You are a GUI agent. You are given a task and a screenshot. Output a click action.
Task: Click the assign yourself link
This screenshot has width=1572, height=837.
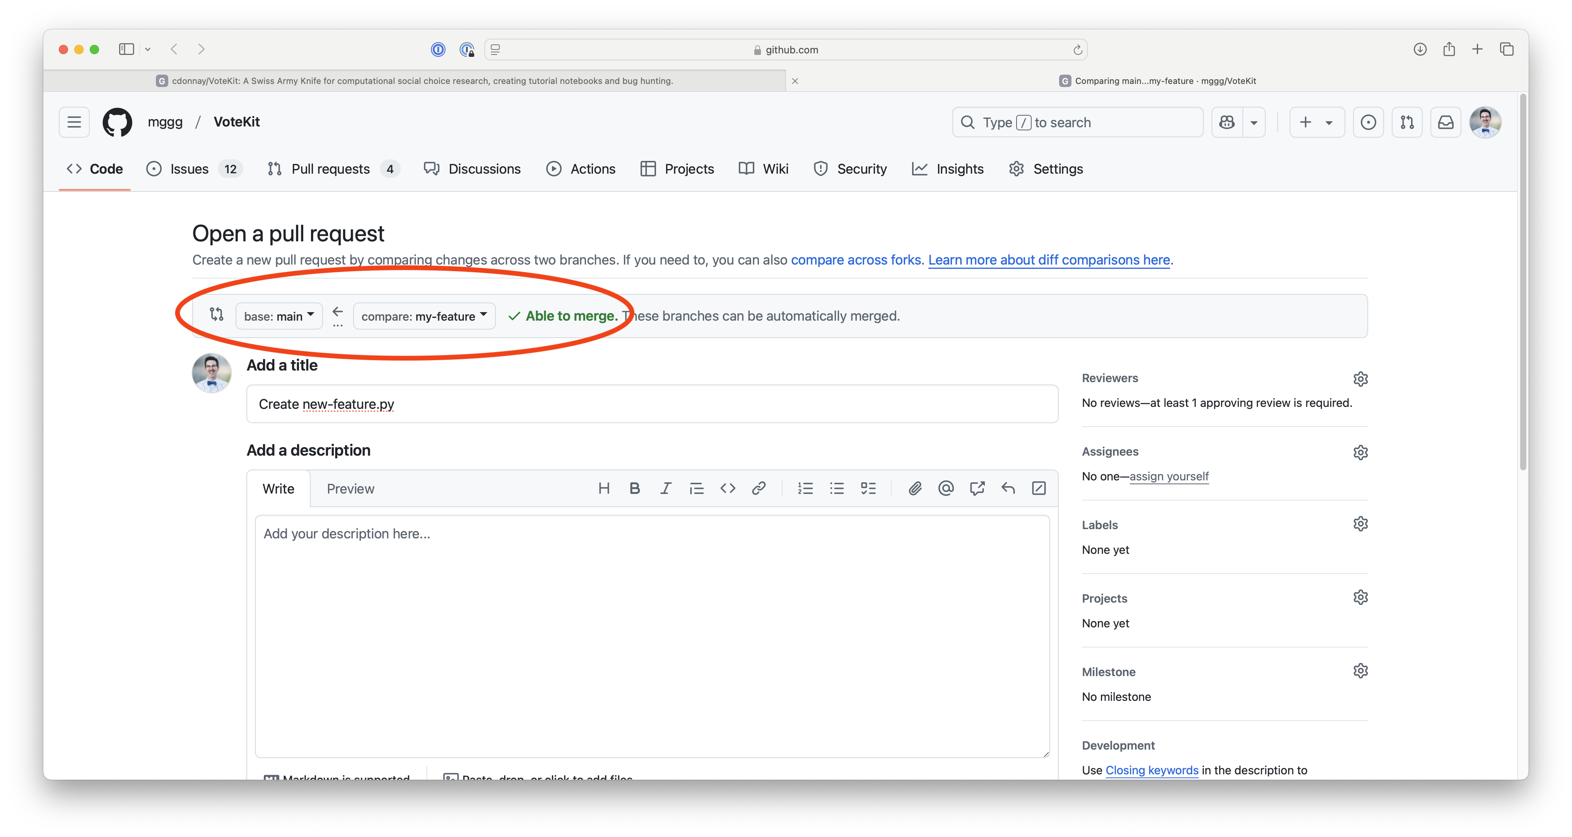point(1169,477)
